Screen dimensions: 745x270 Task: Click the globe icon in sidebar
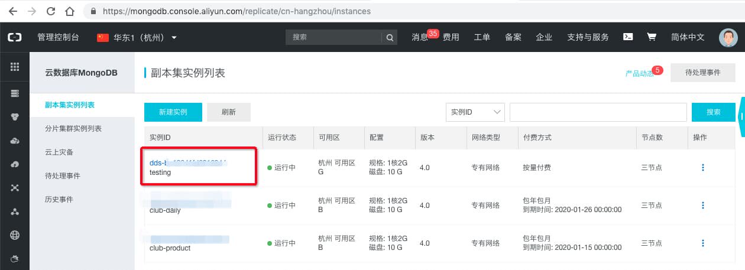pyautogui.click(x=15, y=235)
